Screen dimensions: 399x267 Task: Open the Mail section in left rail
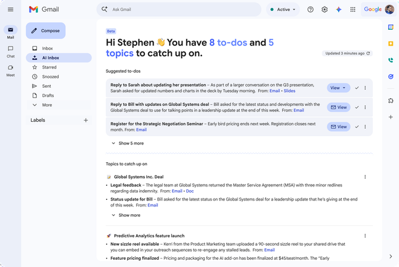point(10,32)
